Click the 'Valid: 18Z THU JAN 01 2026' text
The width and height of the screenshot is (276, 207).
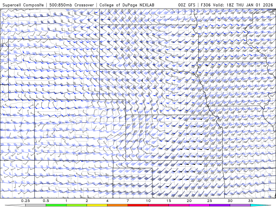243,5
